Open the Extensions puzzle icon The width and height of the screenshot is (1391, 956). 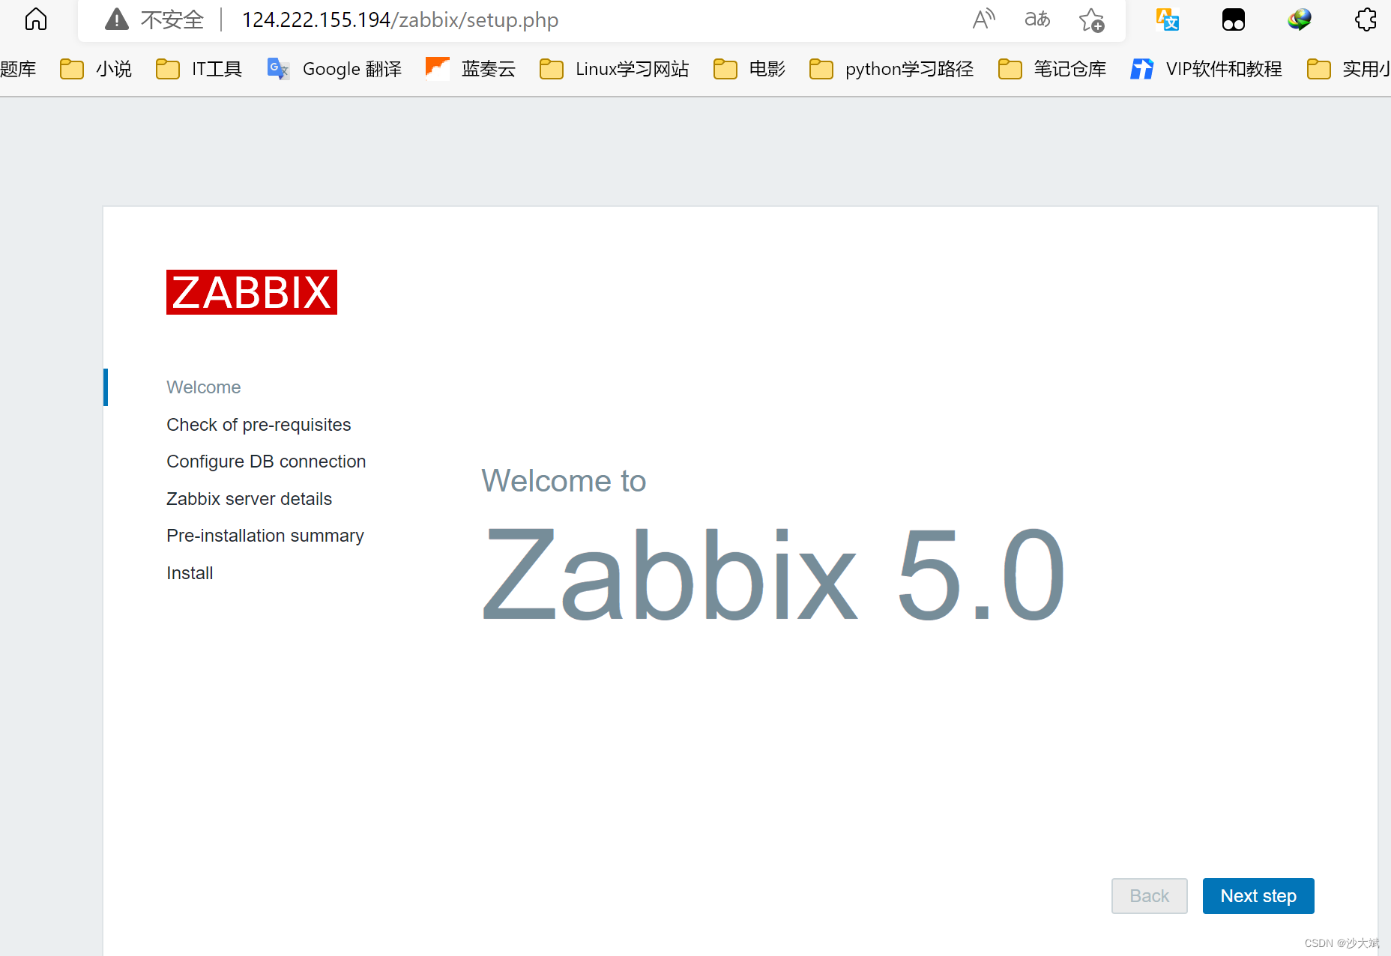click(1366, 19)
